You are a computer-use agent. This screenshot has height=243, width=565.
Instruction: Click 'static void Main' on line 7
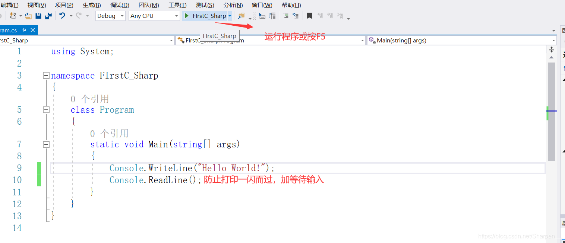click(x=129, y=144)
